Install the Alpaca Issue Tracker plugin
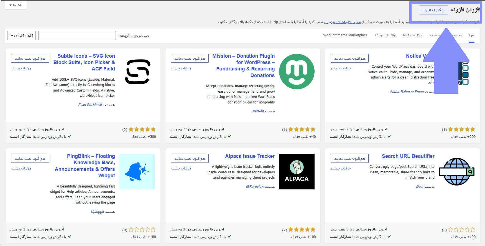 [190, 158]
